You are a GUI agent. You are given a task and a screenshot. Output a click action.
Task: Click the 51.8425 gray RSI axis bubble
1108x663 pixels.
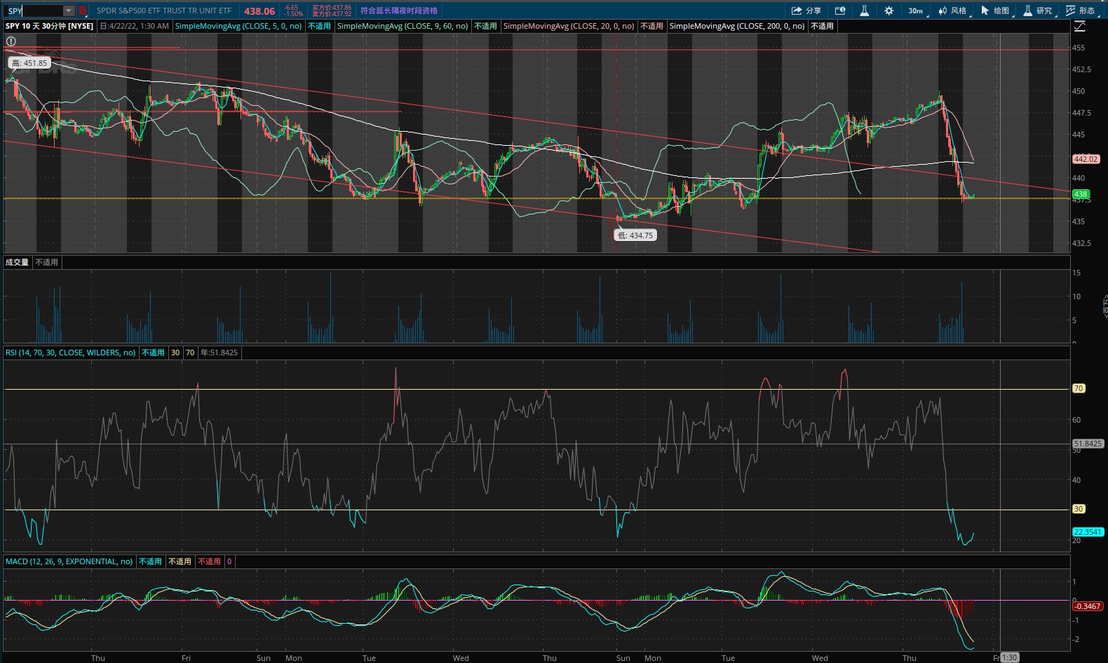click(1088, 444)
